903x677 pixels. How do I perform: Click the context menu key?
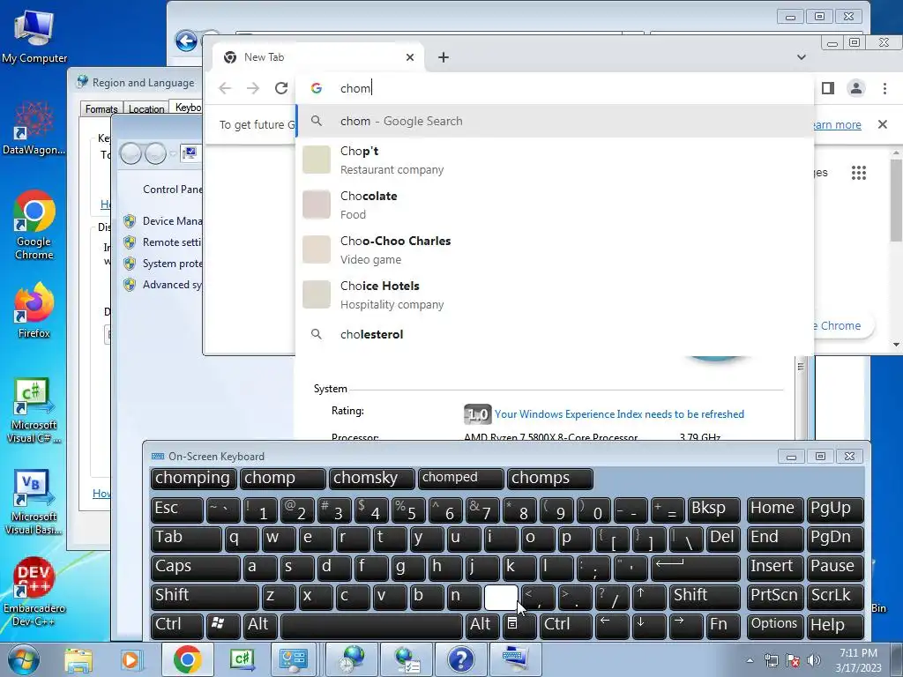[x=519, y=625]
